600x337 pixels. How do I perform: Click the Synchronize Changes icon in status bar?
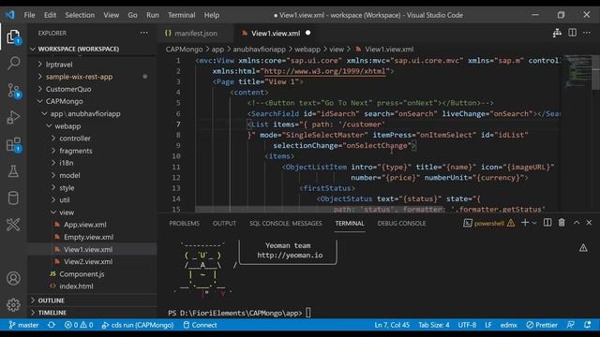pyautogui.click(x=52, y=325)
